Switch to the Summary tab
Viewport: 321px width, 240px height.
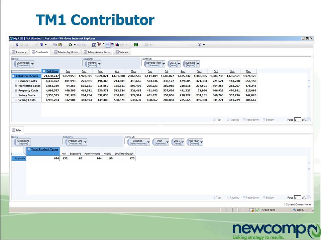pos(19,52)
